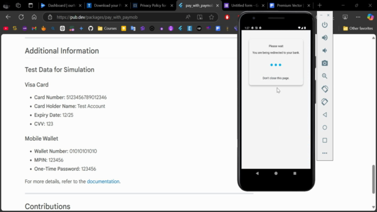377x212 pixels.
Task: Open the Copilot sidebar icon
Action: pyautogui.click(x=371, y=17)
